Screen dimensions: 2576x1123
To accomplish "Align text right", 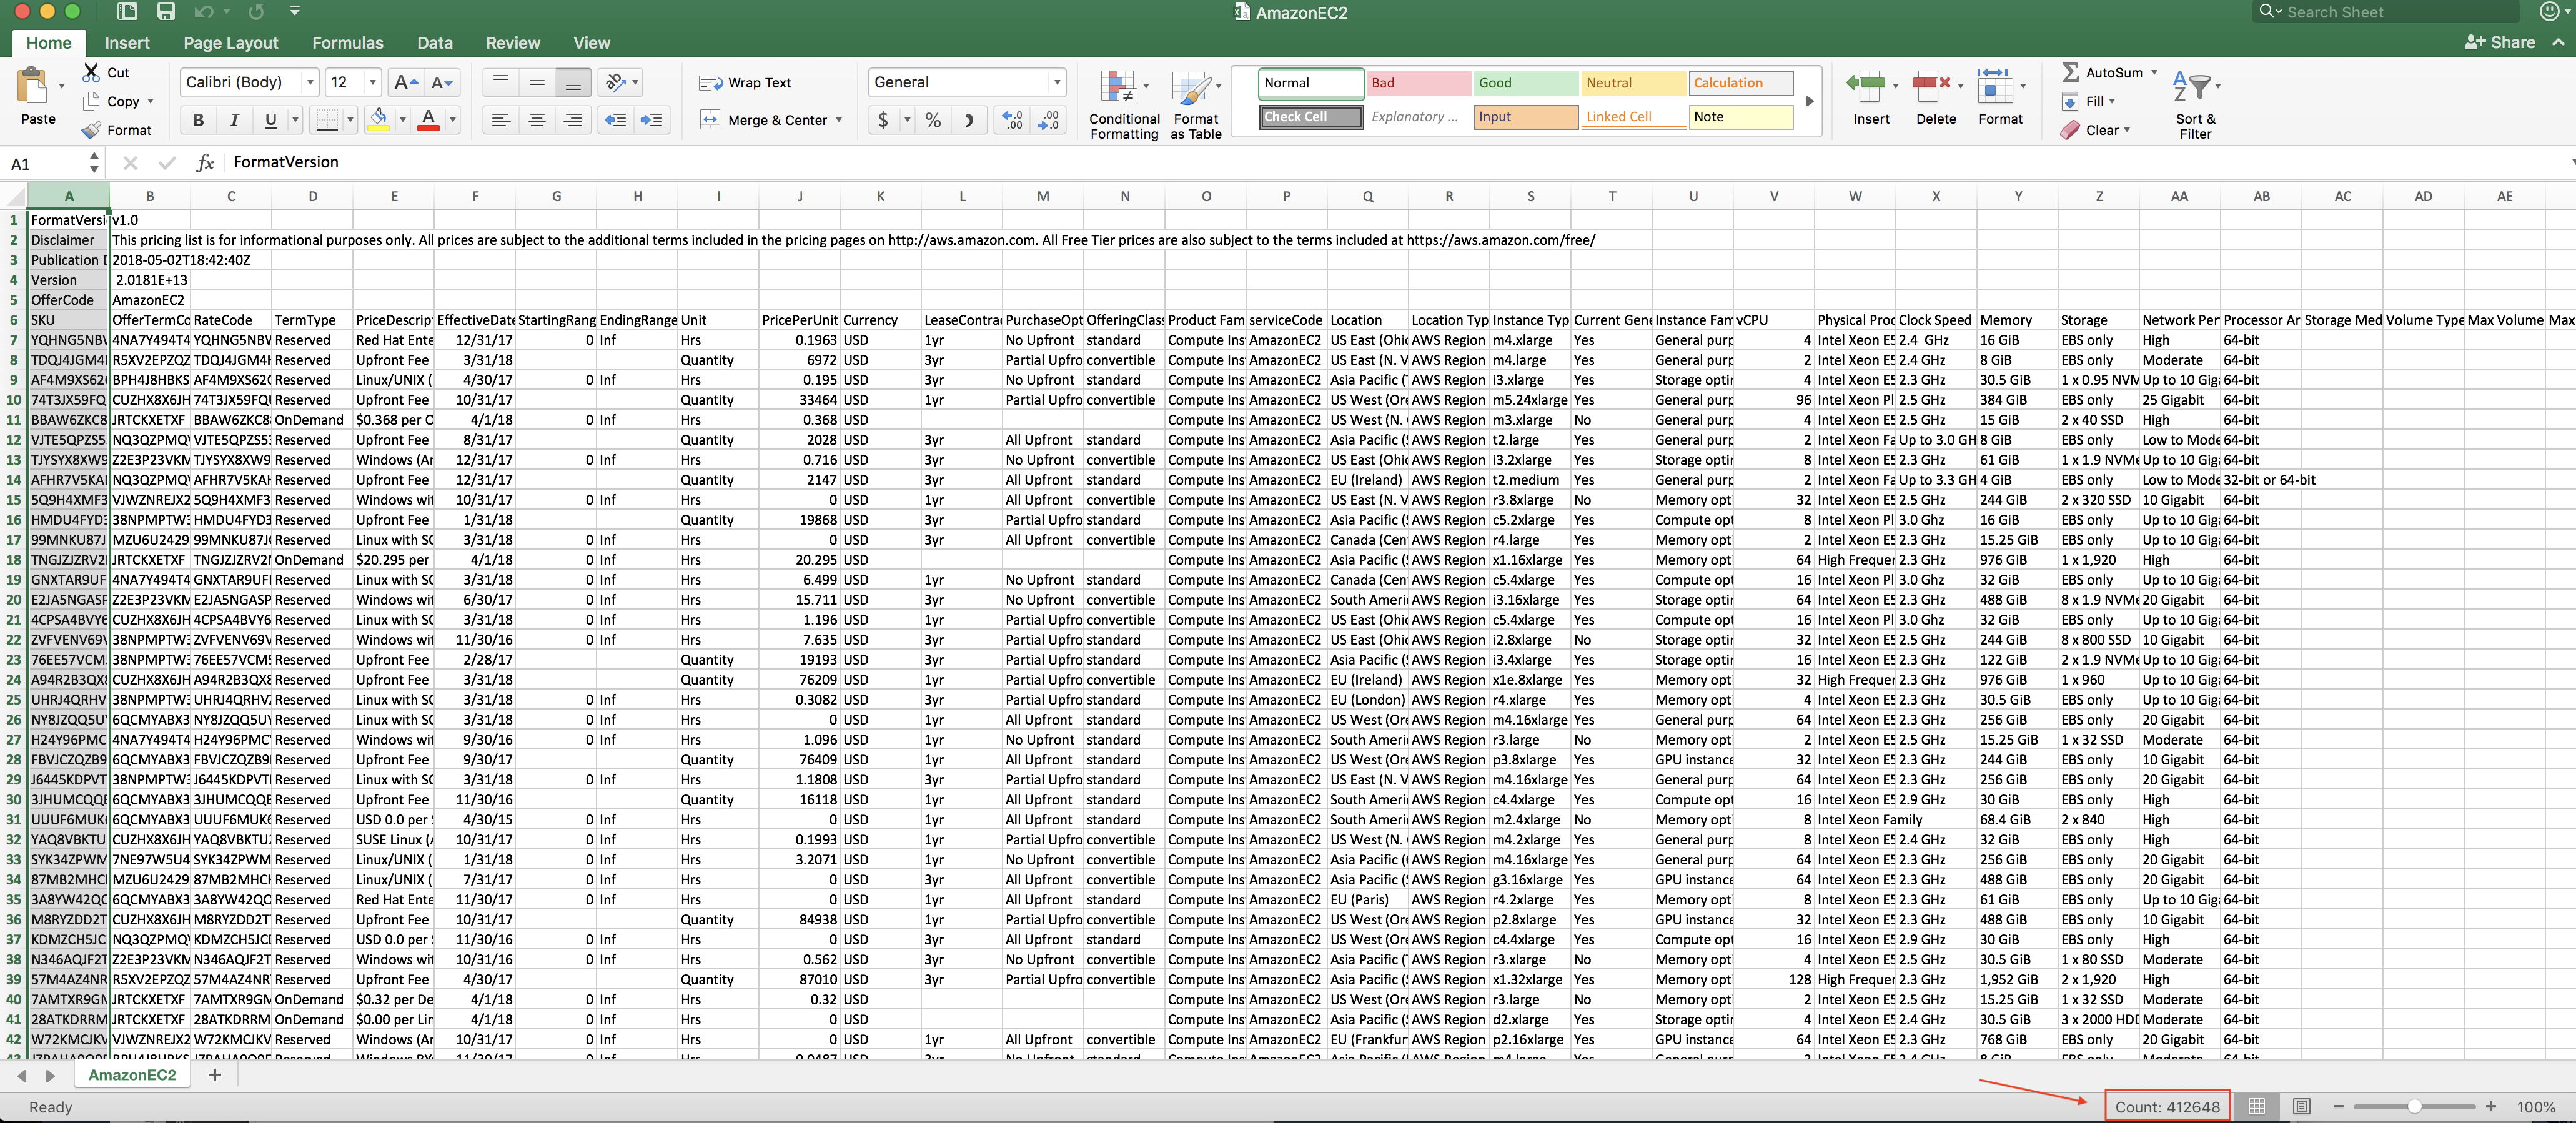I will pos(573,120).
